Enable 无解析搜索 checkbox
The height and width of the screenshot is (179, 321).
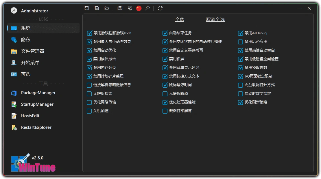pos(89,94)
